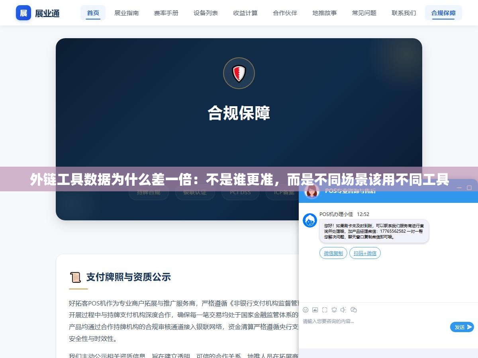
Task: Click the POS机办理小佳 12:52 sender label
Action: pos(344,214)
